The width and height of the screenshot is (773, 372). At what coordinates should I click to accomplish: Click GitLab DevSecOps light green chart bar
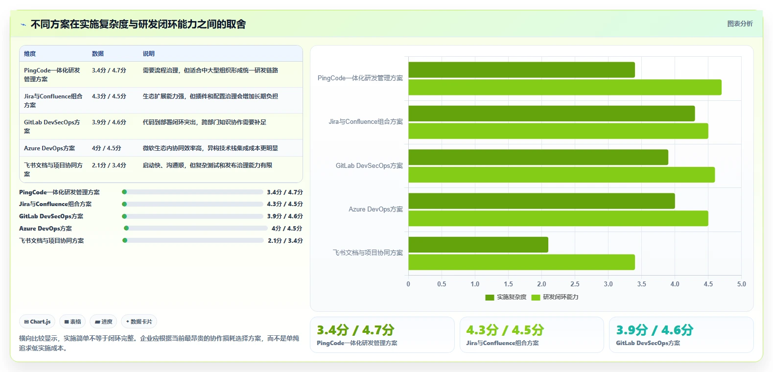point(562,175)
